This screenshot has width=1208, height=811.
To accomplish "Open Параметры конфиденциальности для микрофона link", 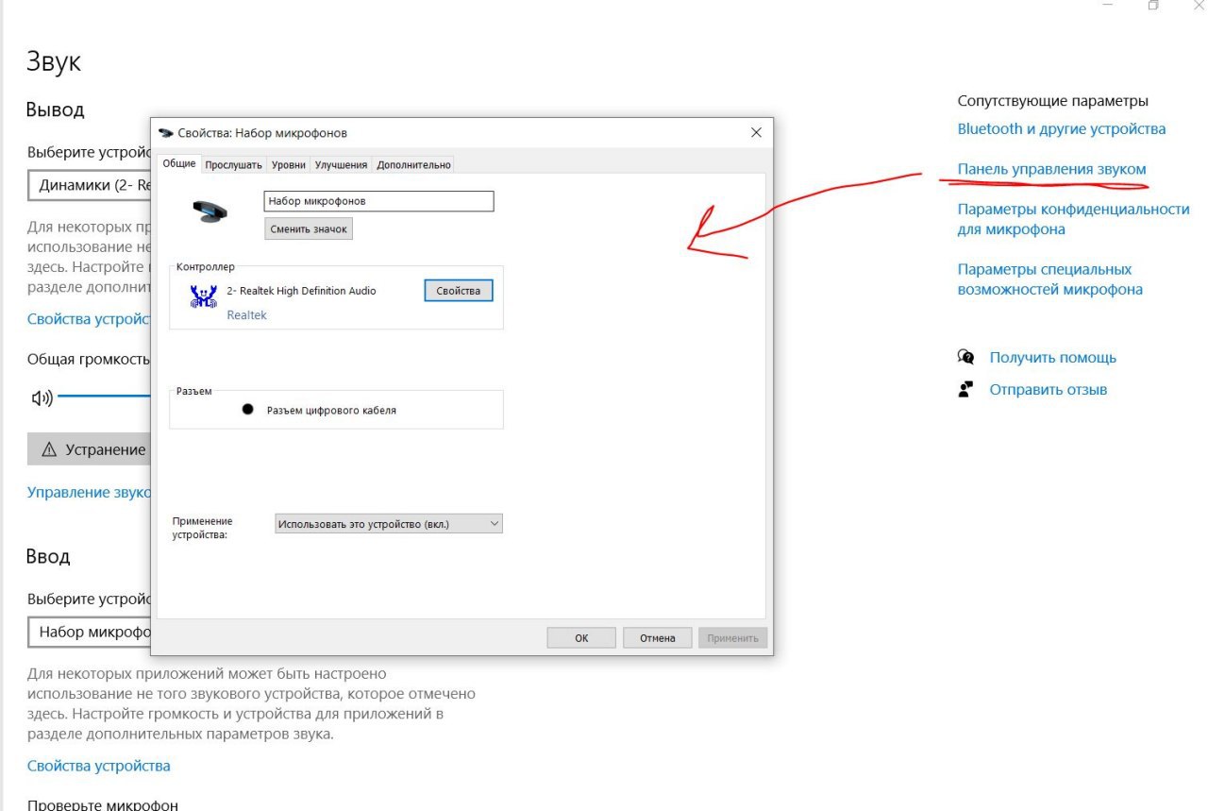I will tap(1073, 219).
